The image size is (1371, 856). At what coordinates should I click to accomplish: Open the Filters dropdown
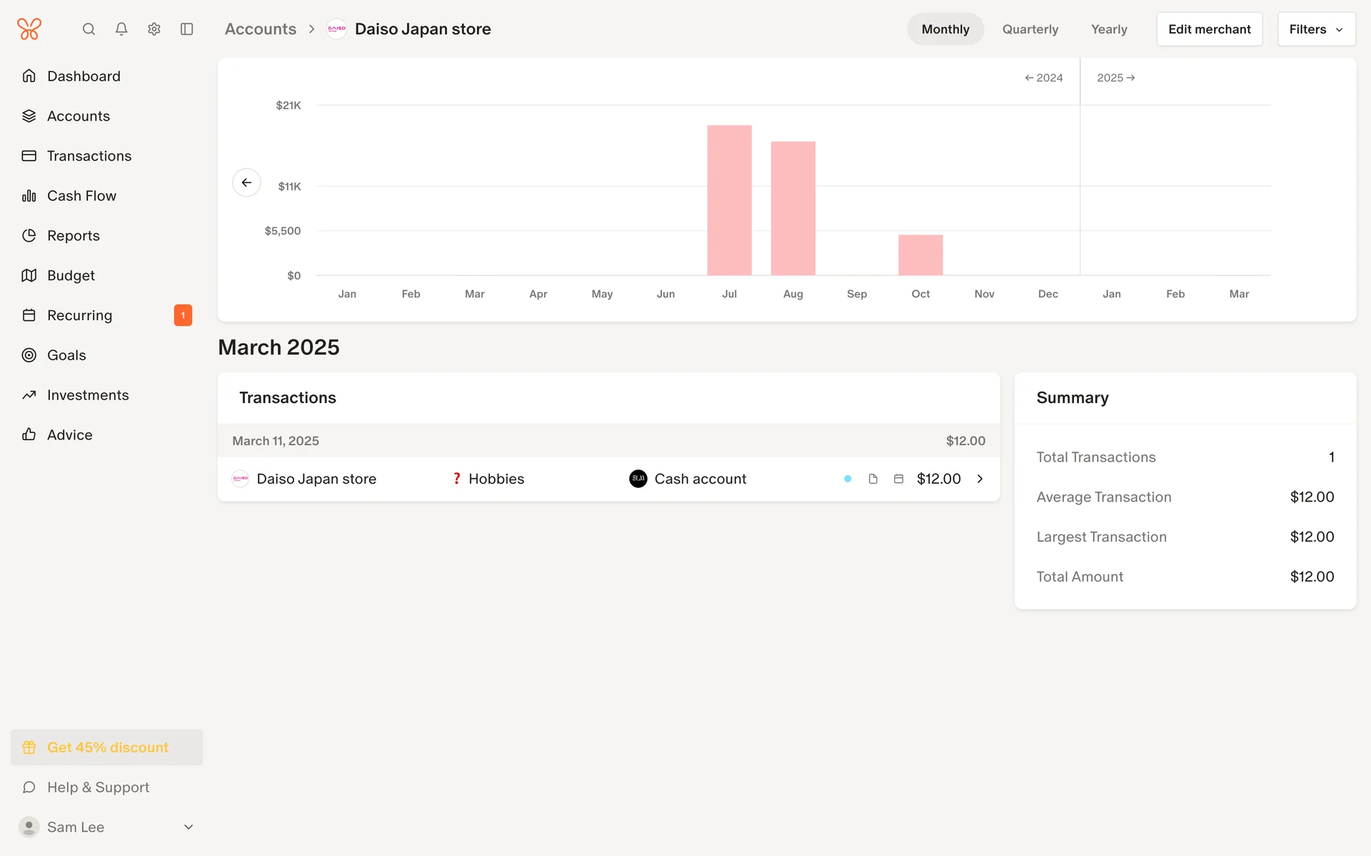click(1316, 29)
